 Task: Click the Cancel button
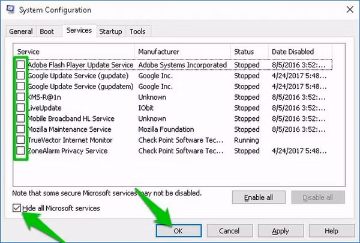[x=229, y=230]
